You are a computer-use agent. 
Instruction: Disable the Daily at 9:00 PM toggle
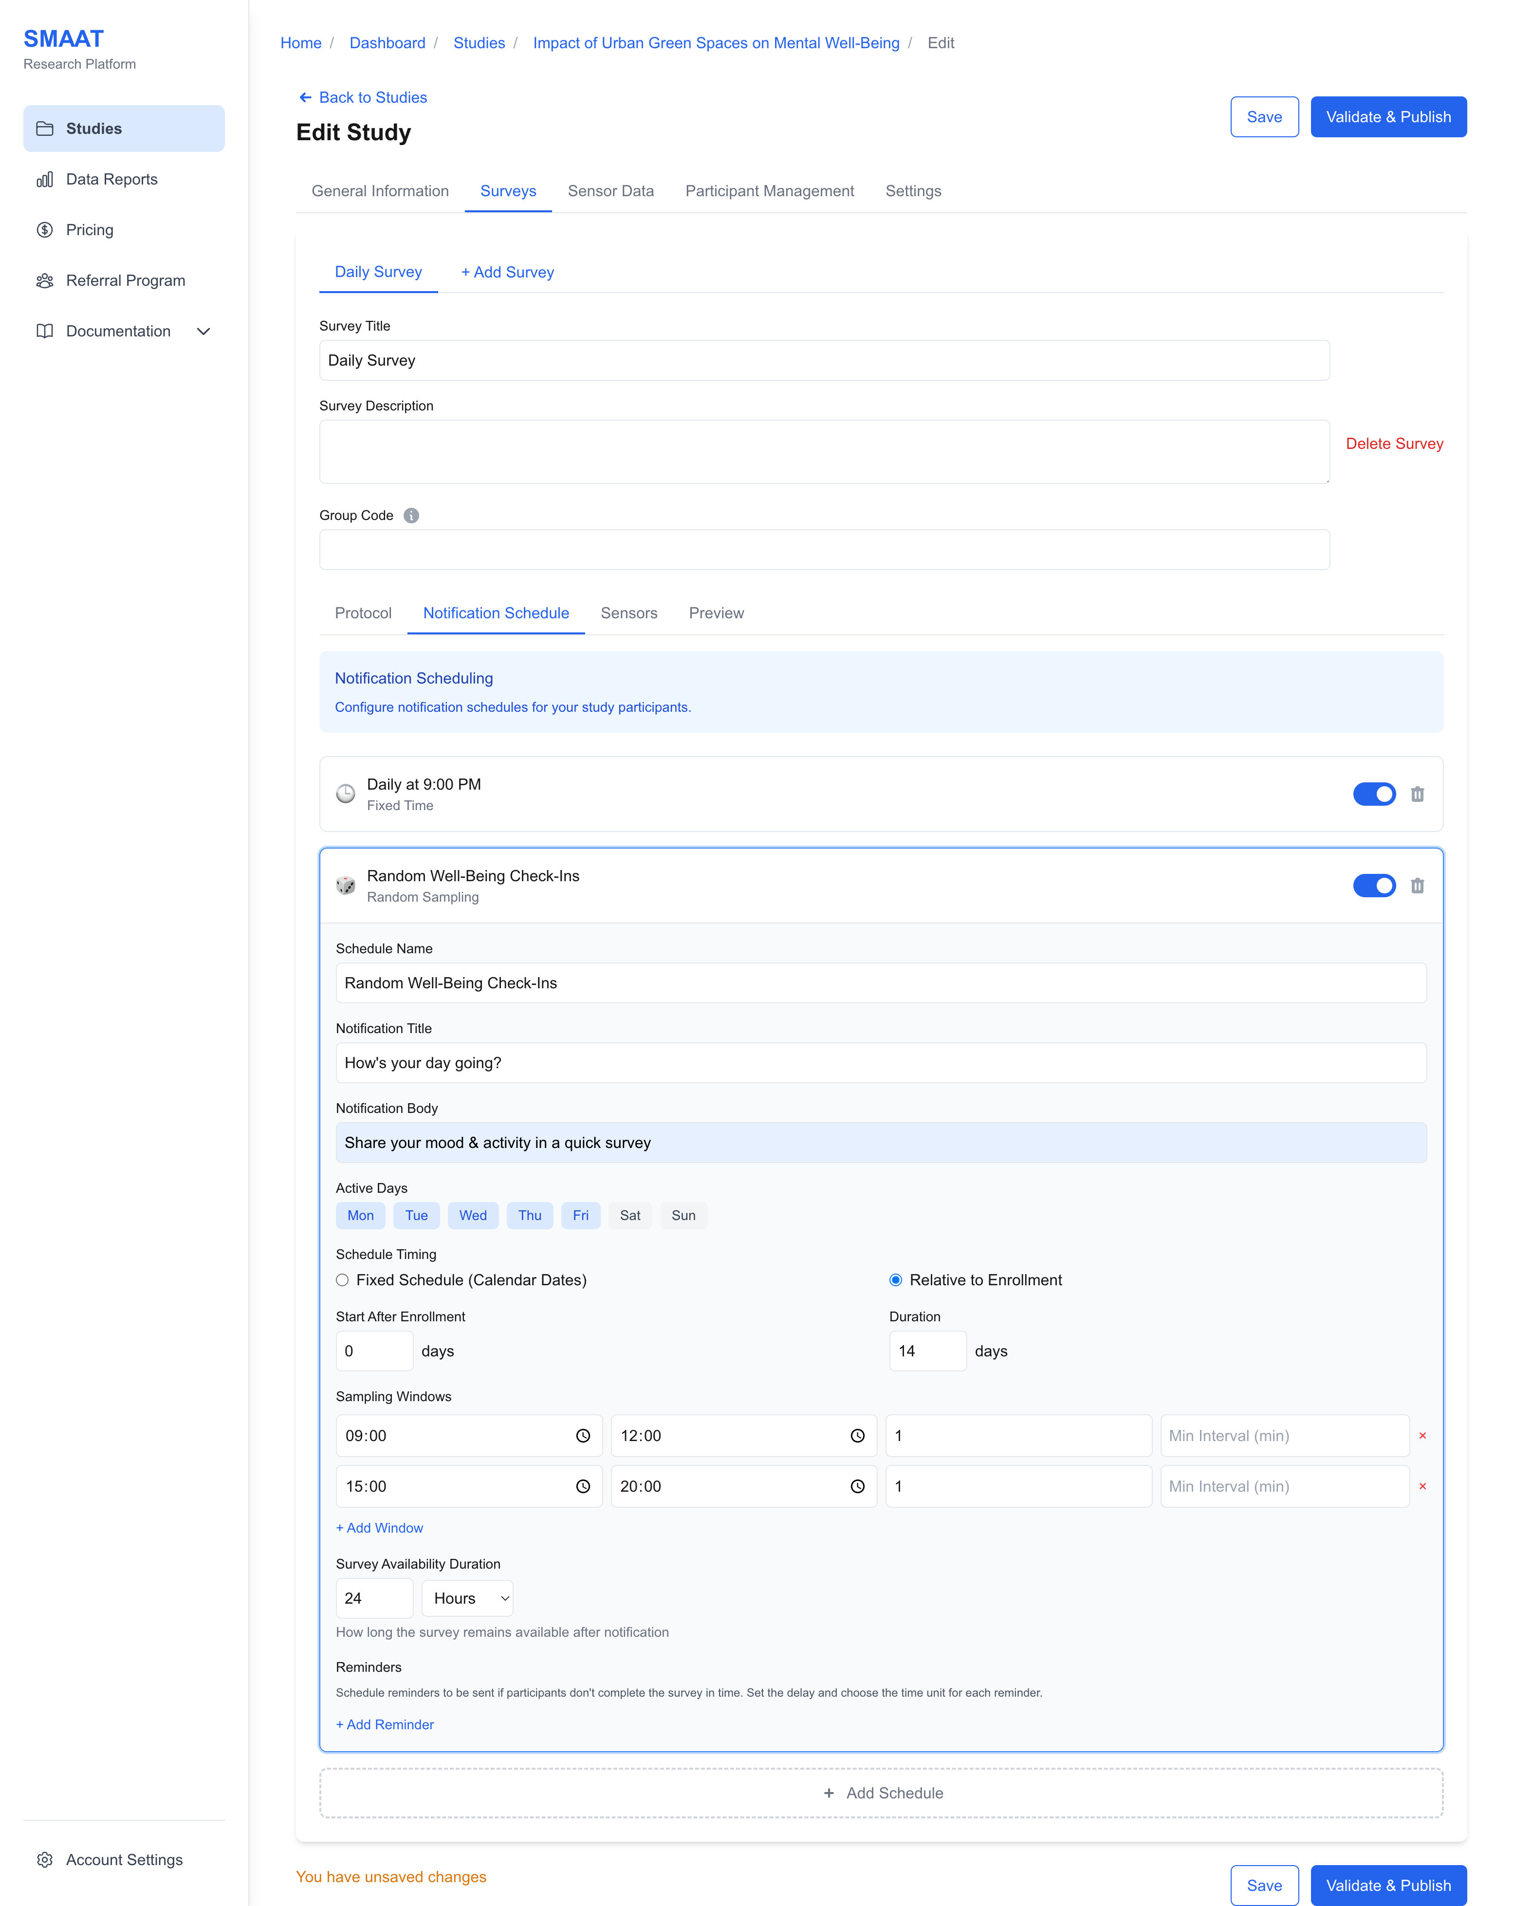pos(1373,794)
